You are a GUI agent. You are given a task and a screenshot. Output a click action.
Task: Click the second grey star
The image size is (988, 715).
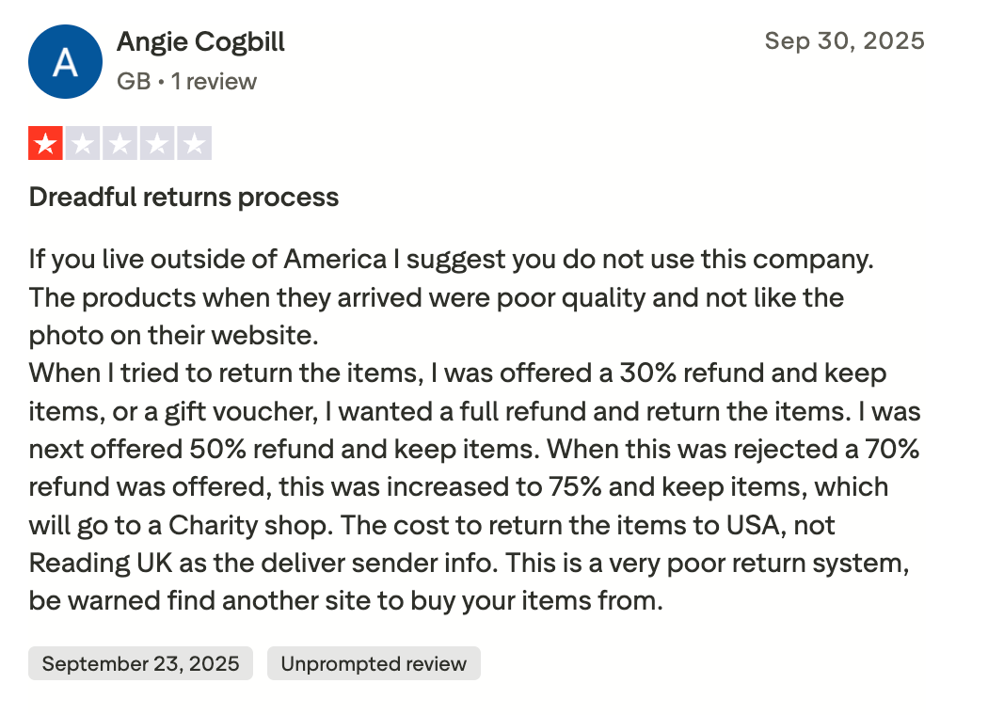83,144
